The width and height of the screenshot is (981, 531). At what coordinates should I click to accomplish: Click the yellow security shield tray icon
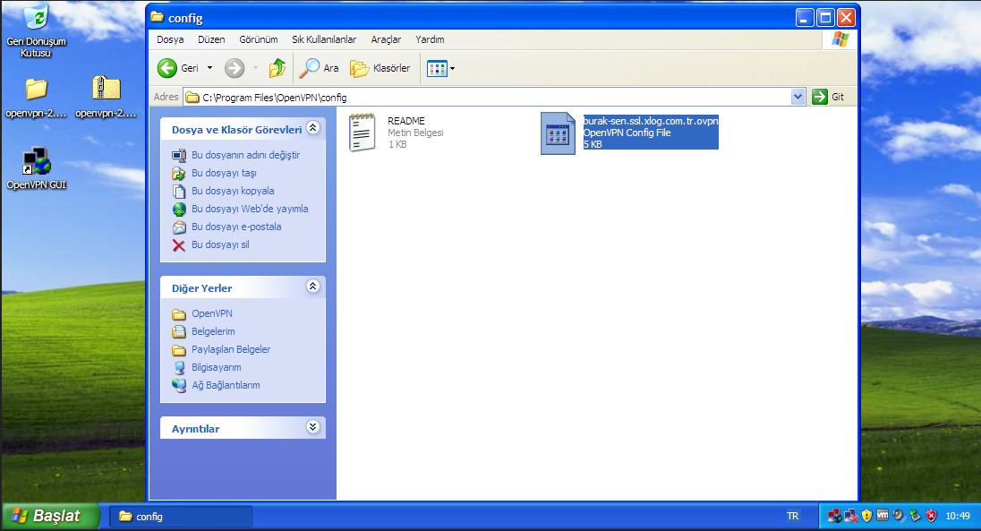(866, 516)
